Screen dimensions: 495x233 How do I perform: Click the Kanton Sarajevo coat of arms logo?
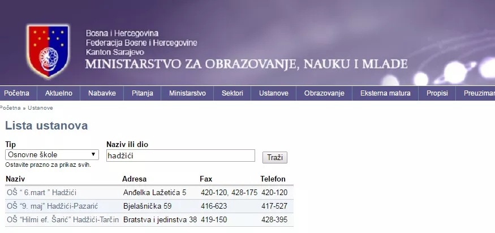pos(48,51)
